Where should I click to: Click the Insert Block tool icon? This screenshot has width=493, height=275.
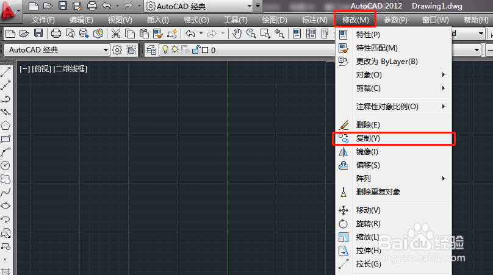5,233
